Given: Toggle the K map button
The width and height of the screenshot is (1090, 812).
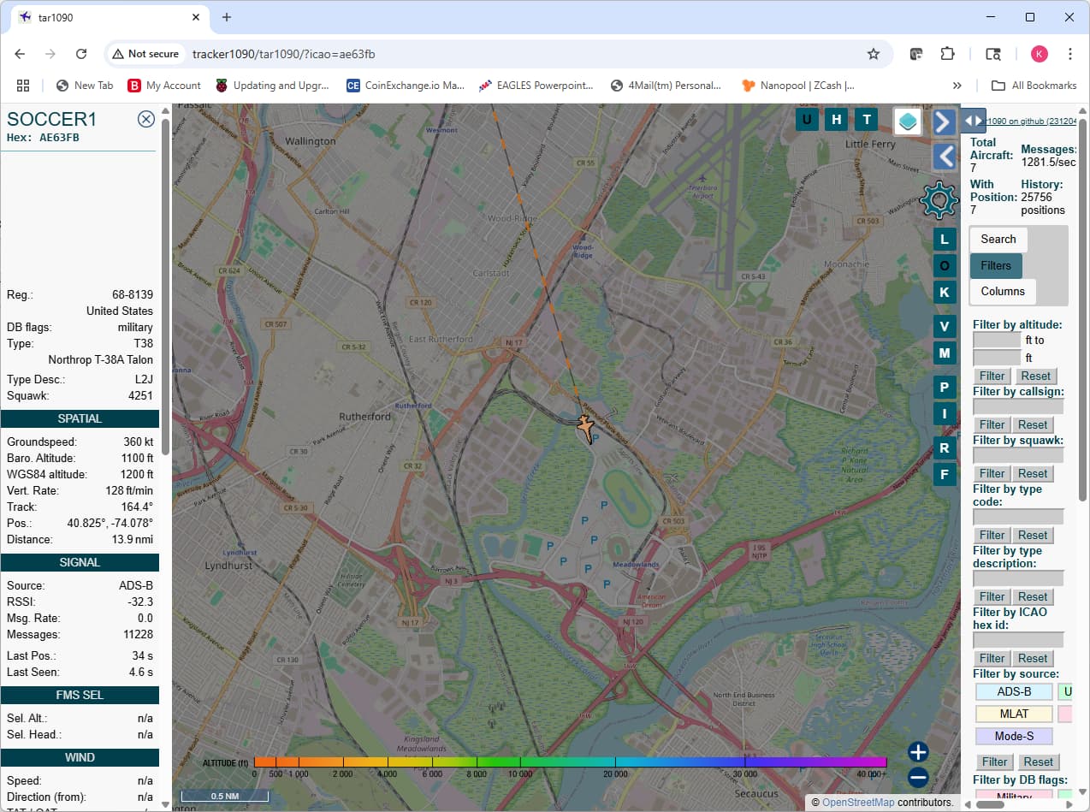Looking at the screenshot, I should (945, 293).
